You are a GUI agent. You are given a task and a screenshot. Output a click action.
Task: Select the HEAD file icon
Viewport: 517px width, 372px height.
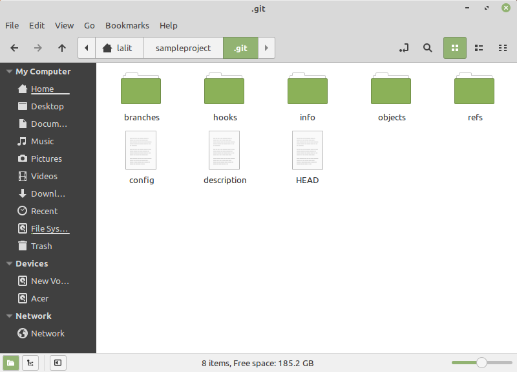(x=308, y=150)
